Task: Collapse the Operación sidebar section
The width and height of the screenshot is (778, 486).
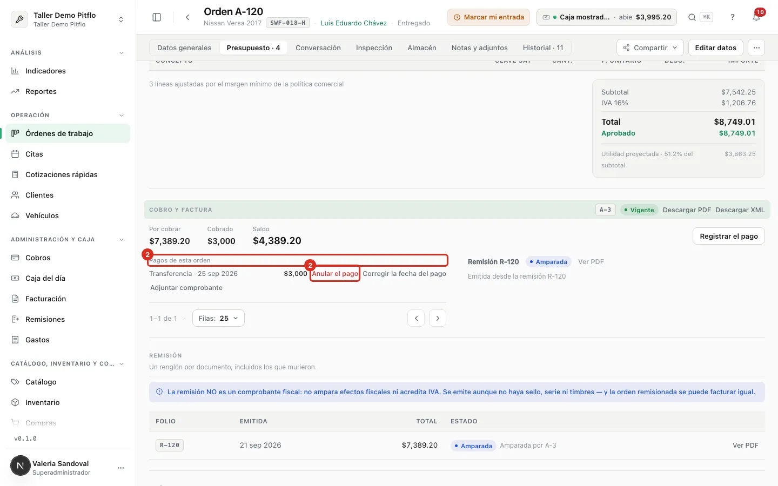Action: coord(122,116)
